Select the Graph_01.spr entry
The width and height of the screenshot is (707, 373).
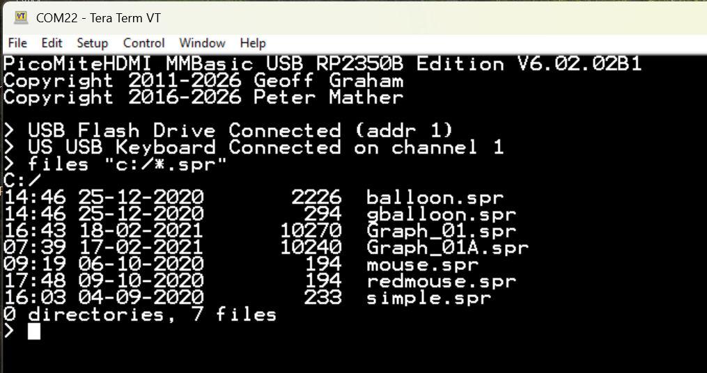pyautogui.click(x=441, y=231)
